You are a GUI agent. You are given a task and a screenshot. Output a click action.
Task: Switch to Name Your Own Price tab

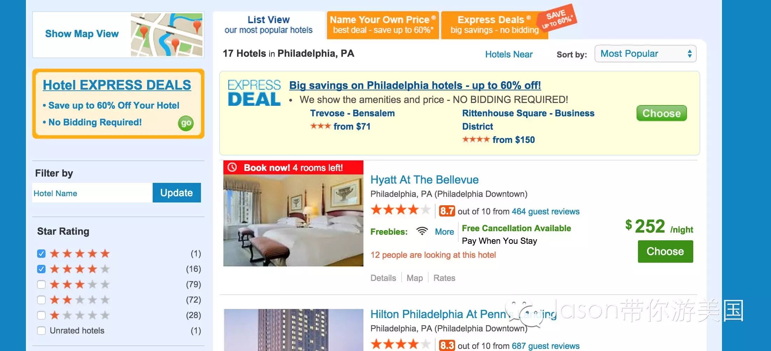pyautogui.click(x=383, y=25)
